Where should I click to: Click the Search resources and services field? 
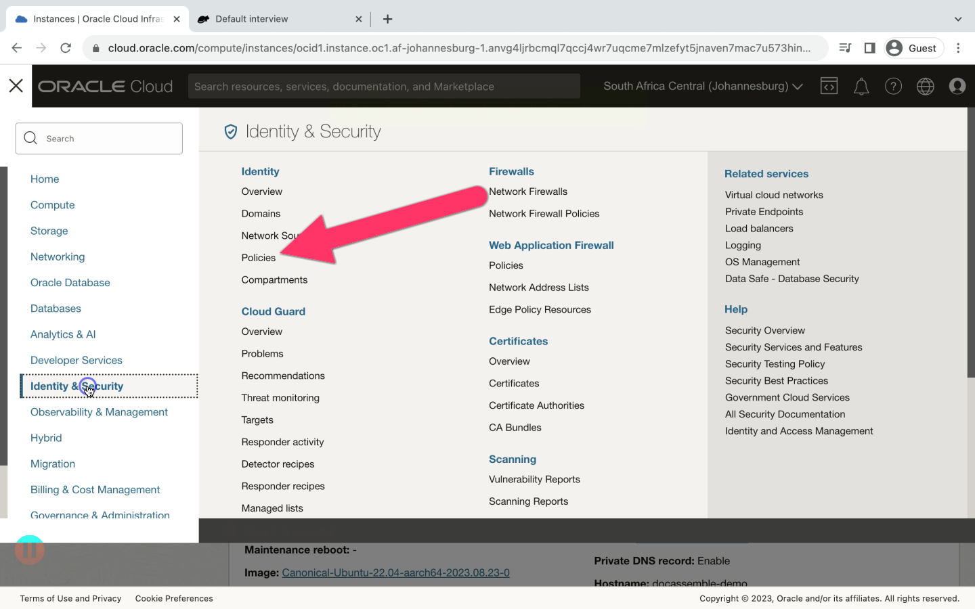[384, 86]
